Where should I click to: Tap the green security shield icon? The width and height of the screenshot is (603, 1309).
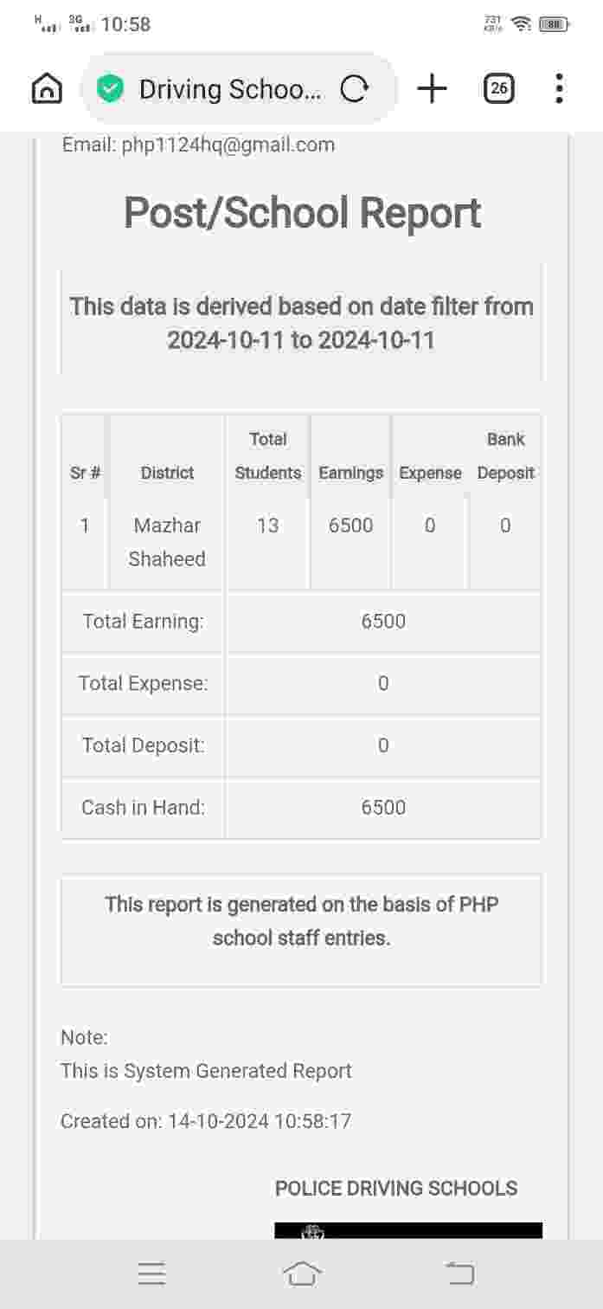(x=110, y=88)
